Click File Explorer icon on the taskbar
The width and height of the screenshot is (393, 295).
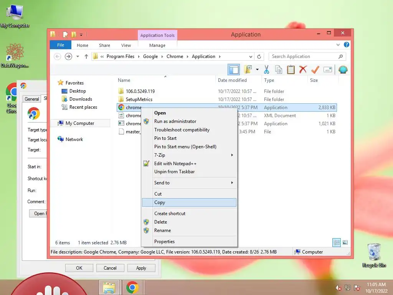tap(109, 287)
